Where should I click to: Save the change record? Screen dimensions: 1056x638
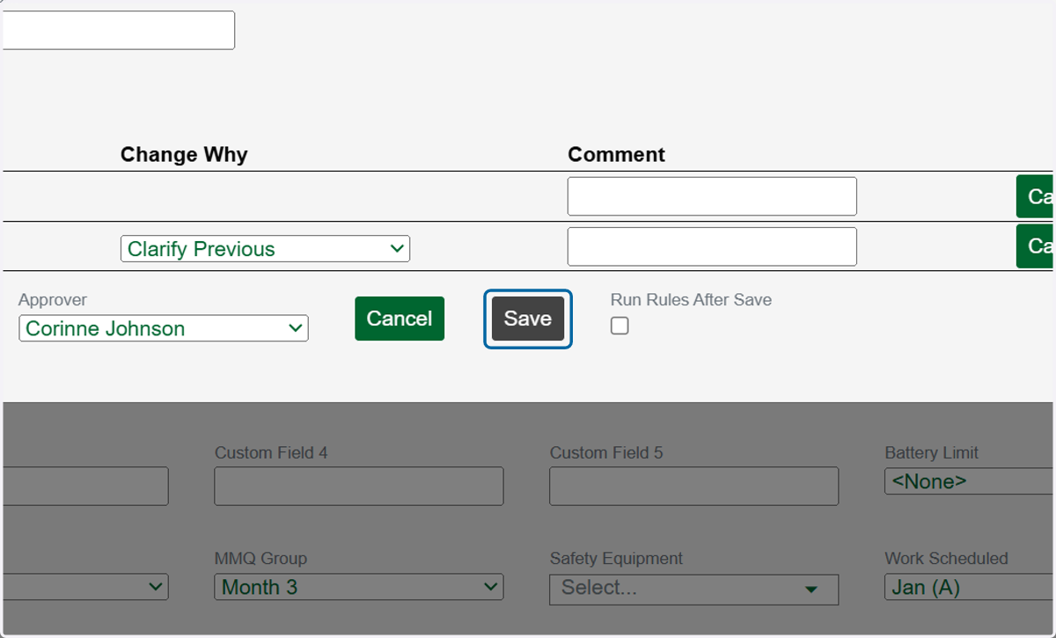[x=528, y=319]
